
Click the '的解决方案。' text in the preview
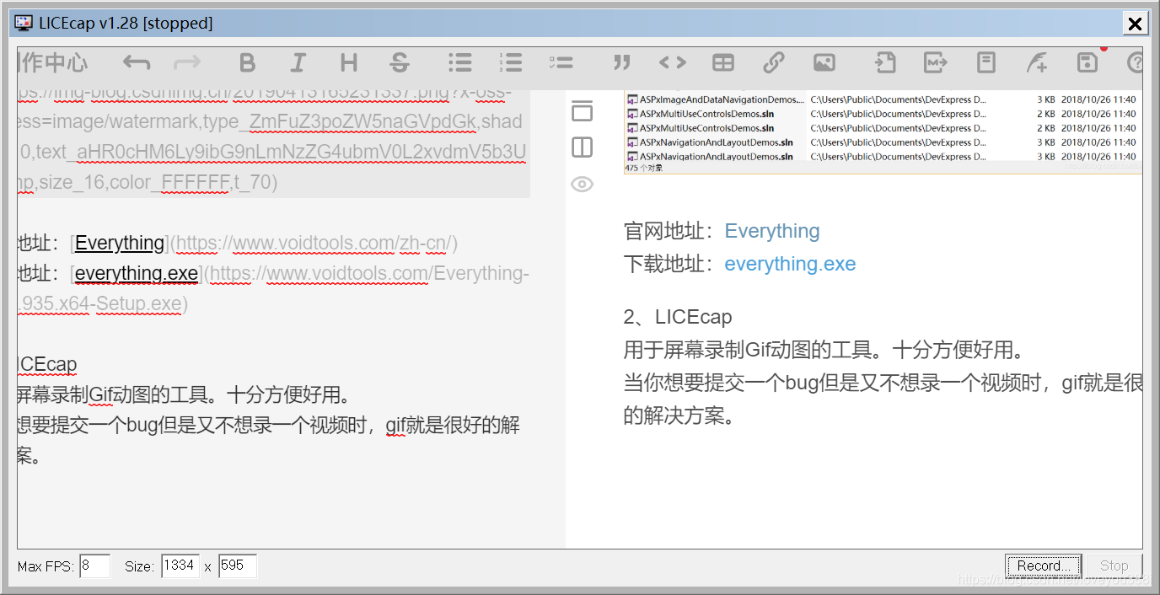click(679, 415)
